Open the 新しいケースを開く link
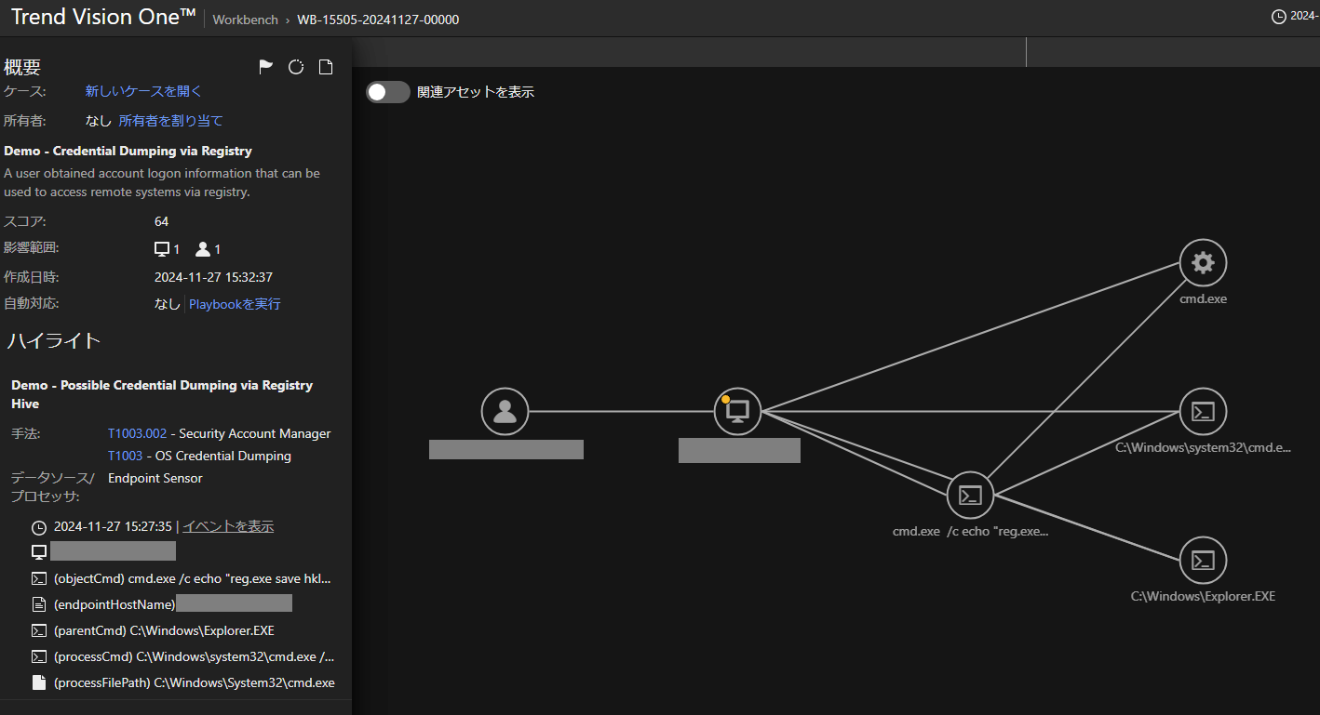The width and height of the screenshot is (1320, 715). click(x=143, y=91)
